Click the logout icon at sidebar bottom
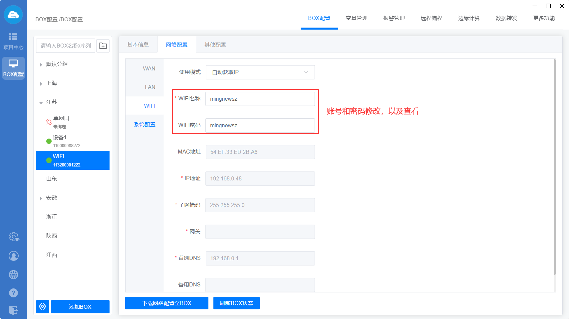The image size is (569, 319). click(14, 310)
